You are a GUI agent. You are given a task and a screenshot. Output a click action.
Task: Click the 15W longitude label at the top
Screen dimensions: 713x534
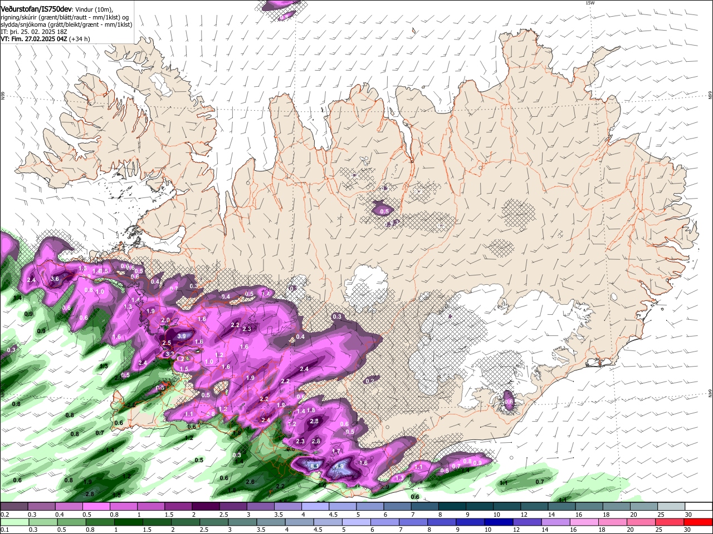pos(590,3)
